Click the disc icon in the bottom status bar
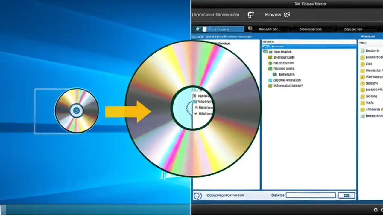Image resolution: width=383 pixels, height=215 pixels. (197, 195)
